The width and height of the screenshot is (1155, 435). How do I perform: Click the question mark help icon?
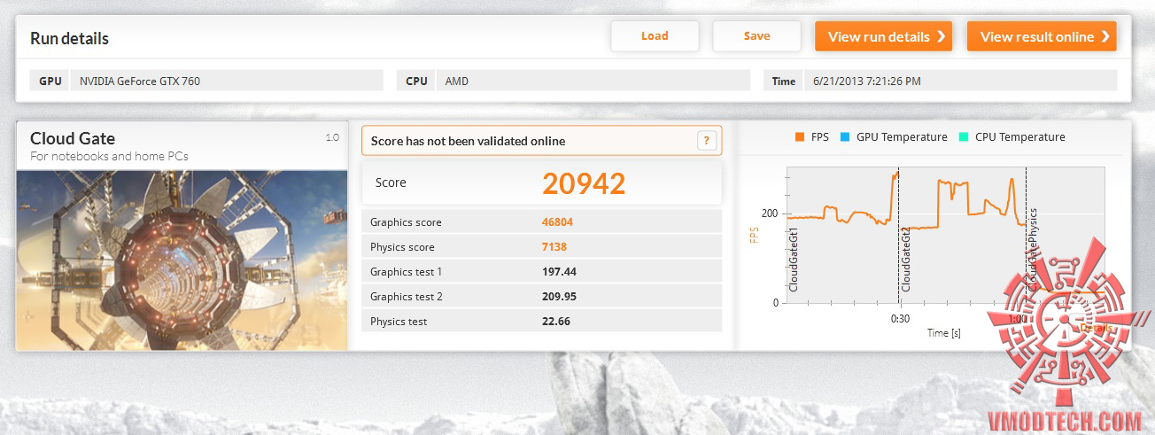(x=706, y=140)
